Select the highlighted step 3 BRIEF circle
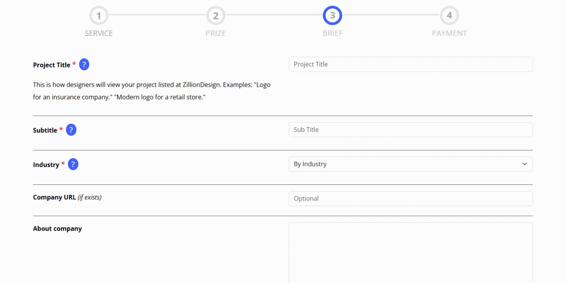The height and width of the screenshot is (283, 567). click(x=332, y=16)
